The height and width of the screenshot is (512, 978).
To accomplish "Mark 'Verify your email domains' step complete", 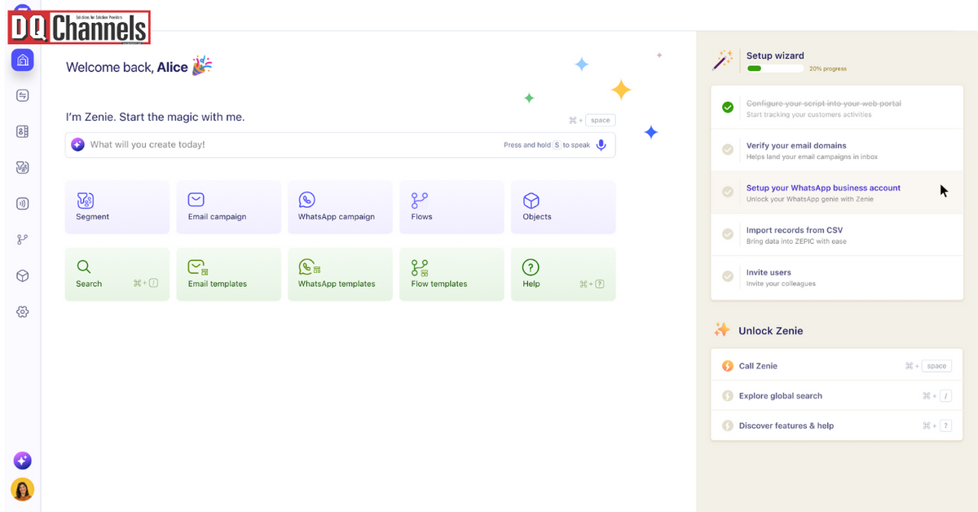I will [728, 149].
